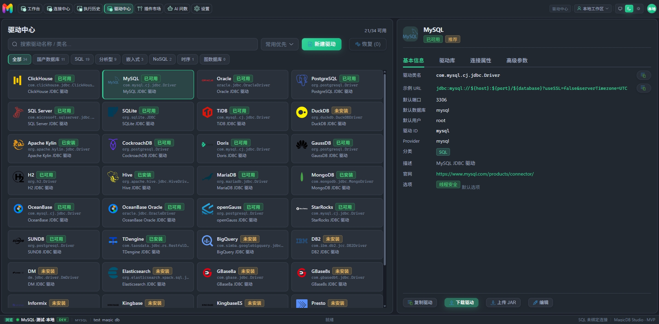The width and height of the screenshot is (659, 324).
Task: Open the mysql.com connector link
Action: [x=485, y=174]
